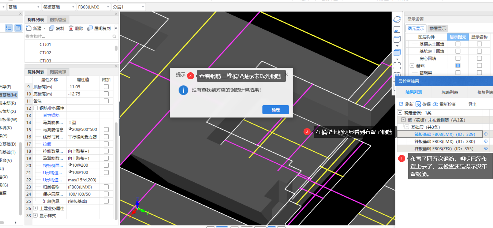Open the 筏板侧面 property link
The width and height of the screenshot is (493, 228).
pyautogui.click(x=53, y=165)
